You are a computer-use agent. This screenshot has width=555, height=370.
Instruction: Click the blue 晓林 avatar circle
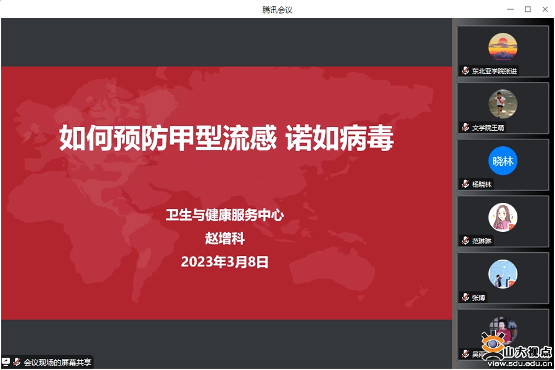pyautogui.click(x=503, y=161)
